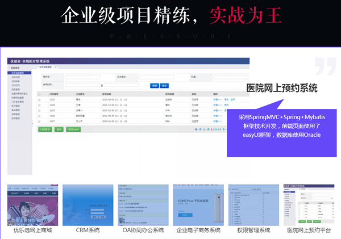Open the OA协同办公系统 thumbnail
The image size is (341, 239).
tap(143, 204)
